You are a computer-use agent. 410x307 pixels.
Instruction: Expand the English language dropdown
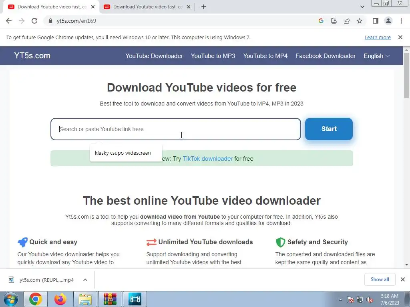coord(376,56)
